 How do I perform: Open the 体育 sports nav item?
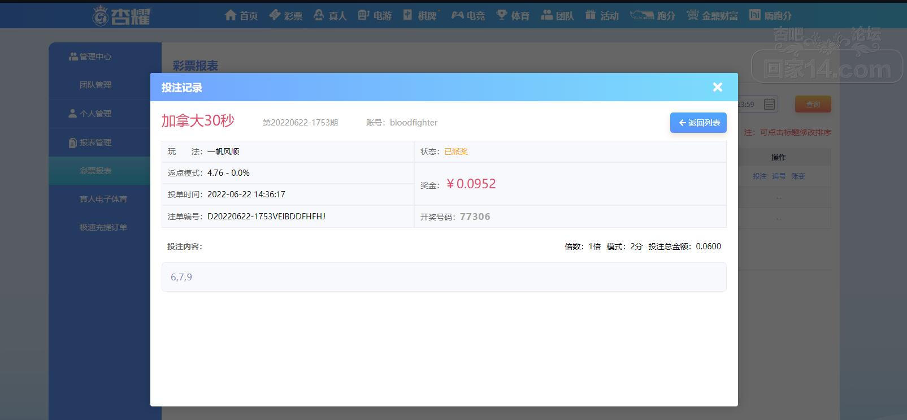[513, 15]
